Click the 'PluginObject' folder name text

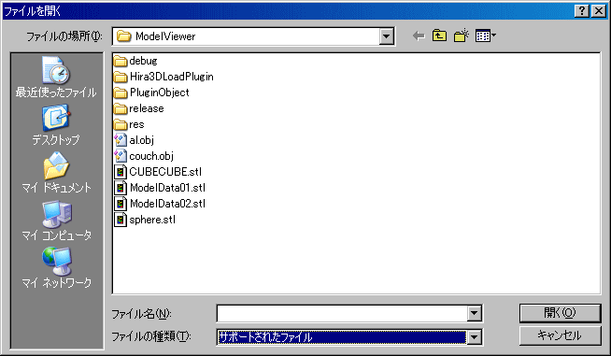(x=160, y=93)
